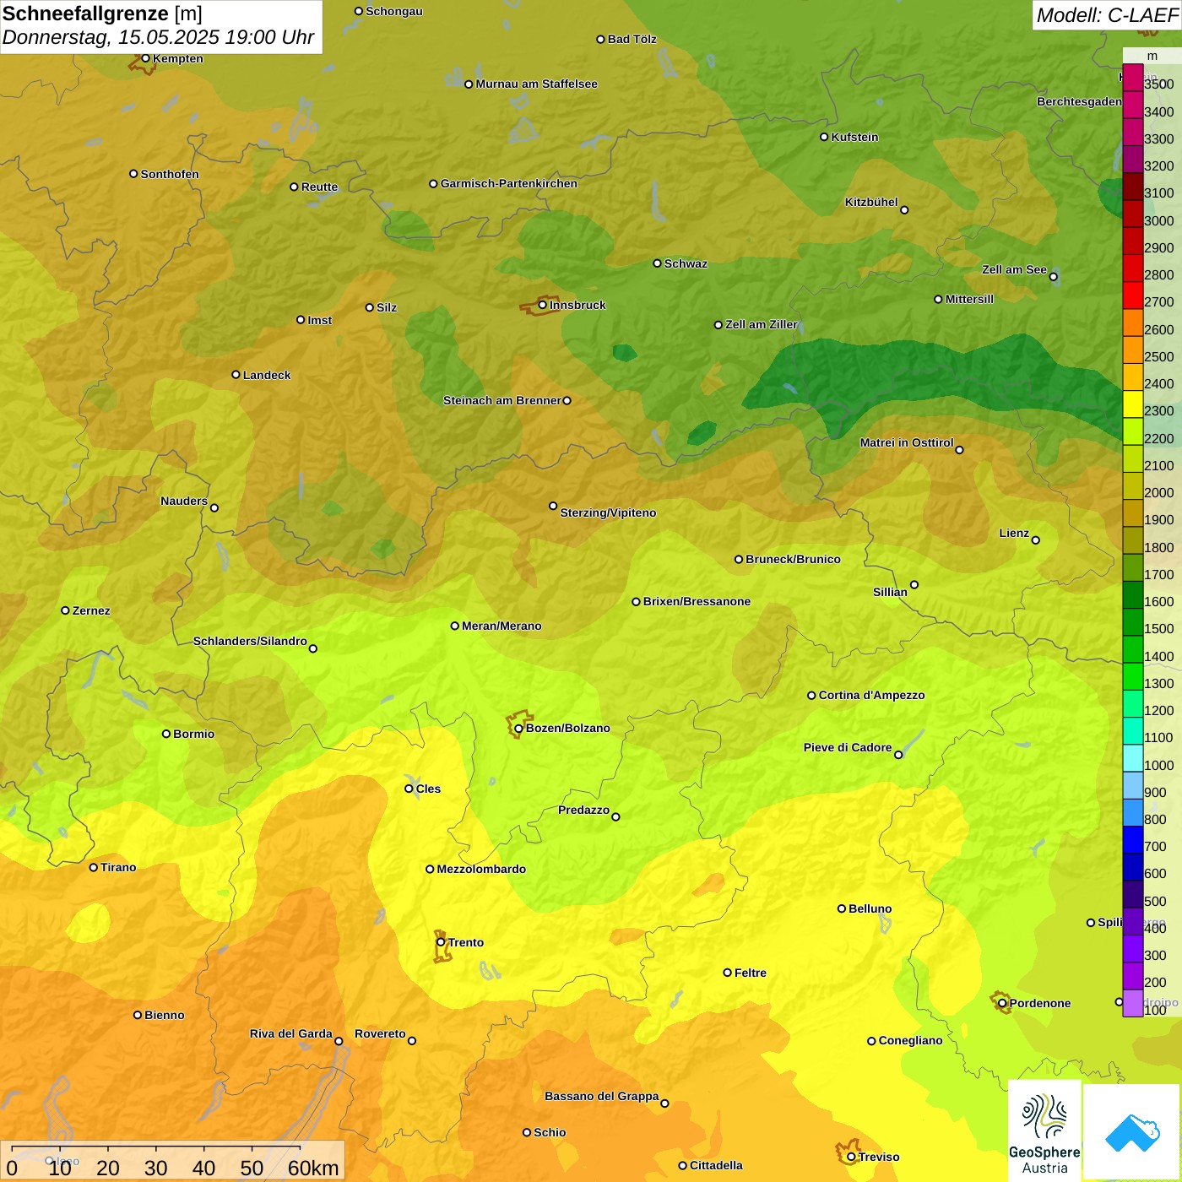Click the Meran/Merano label
This screenshot has width=1182, height=1182.
(502, 626)
